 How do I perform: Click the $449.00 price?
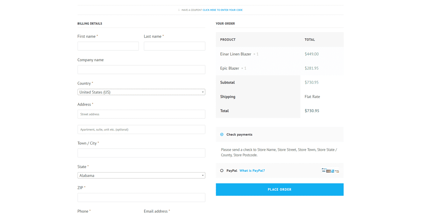click(x=312, y=54)
